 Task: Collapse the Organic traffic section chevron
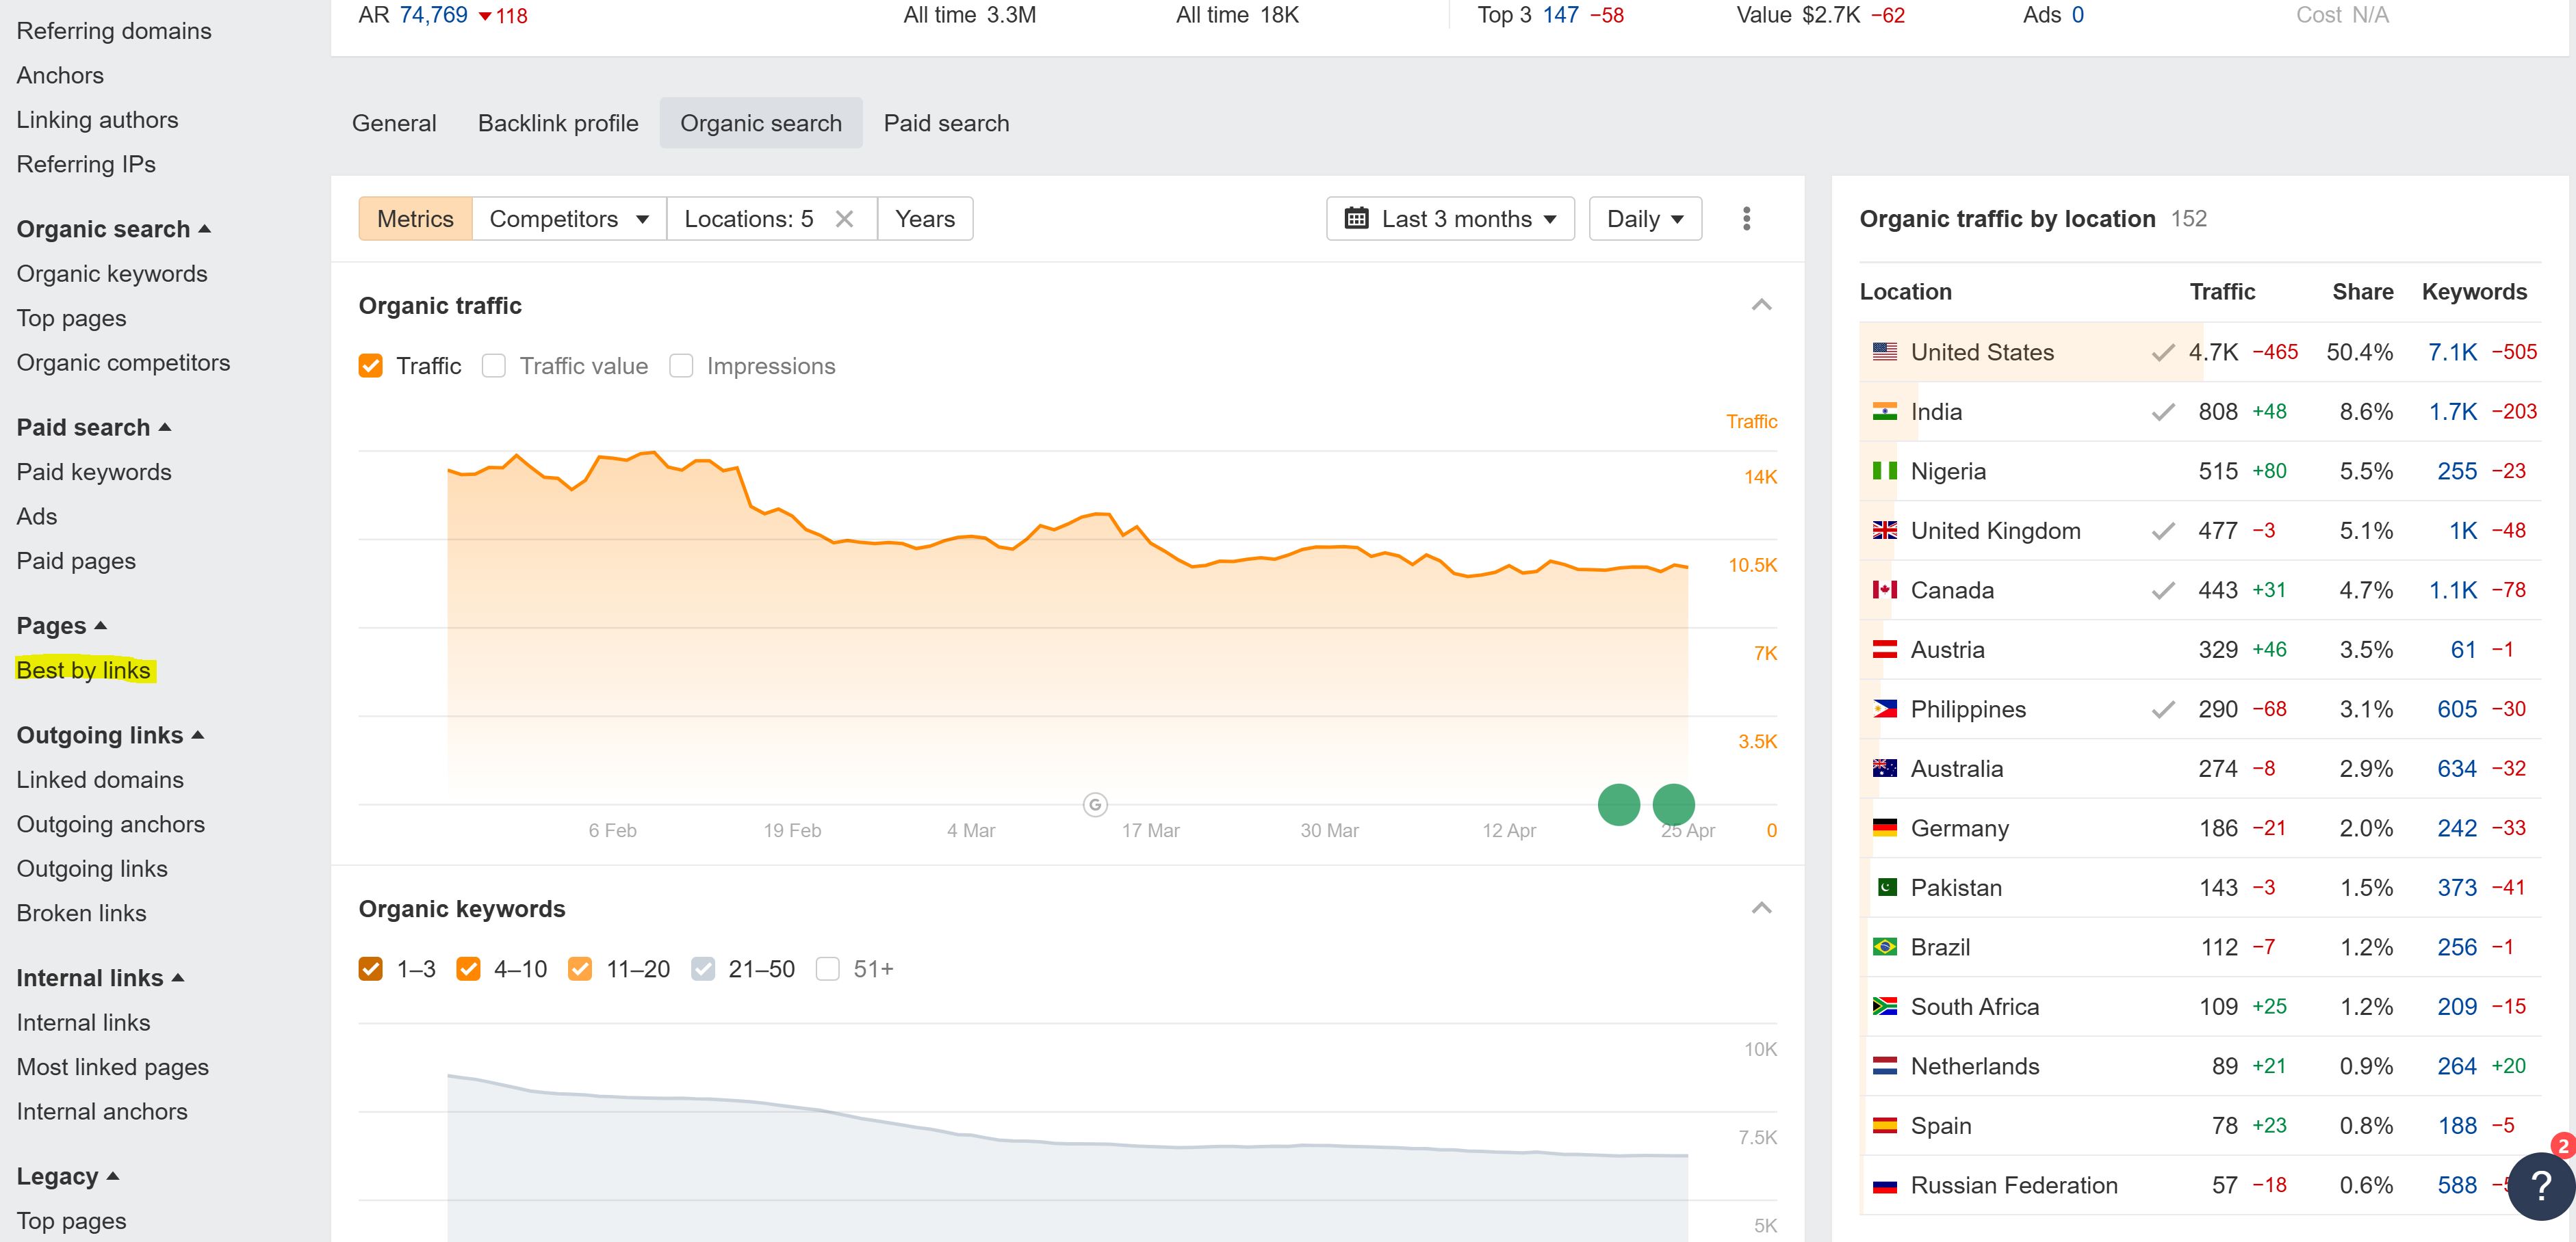(1761, 305)
